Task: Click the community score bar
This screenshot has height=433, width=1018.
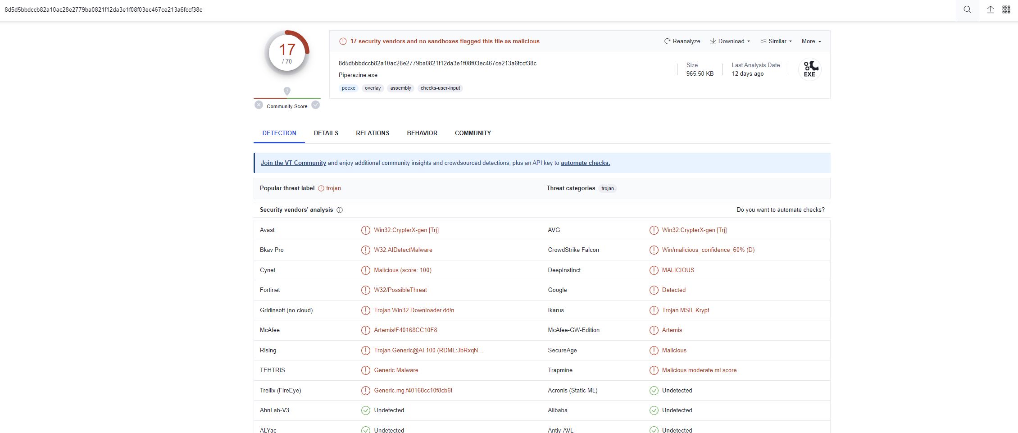Action: [x=287, y=98]
